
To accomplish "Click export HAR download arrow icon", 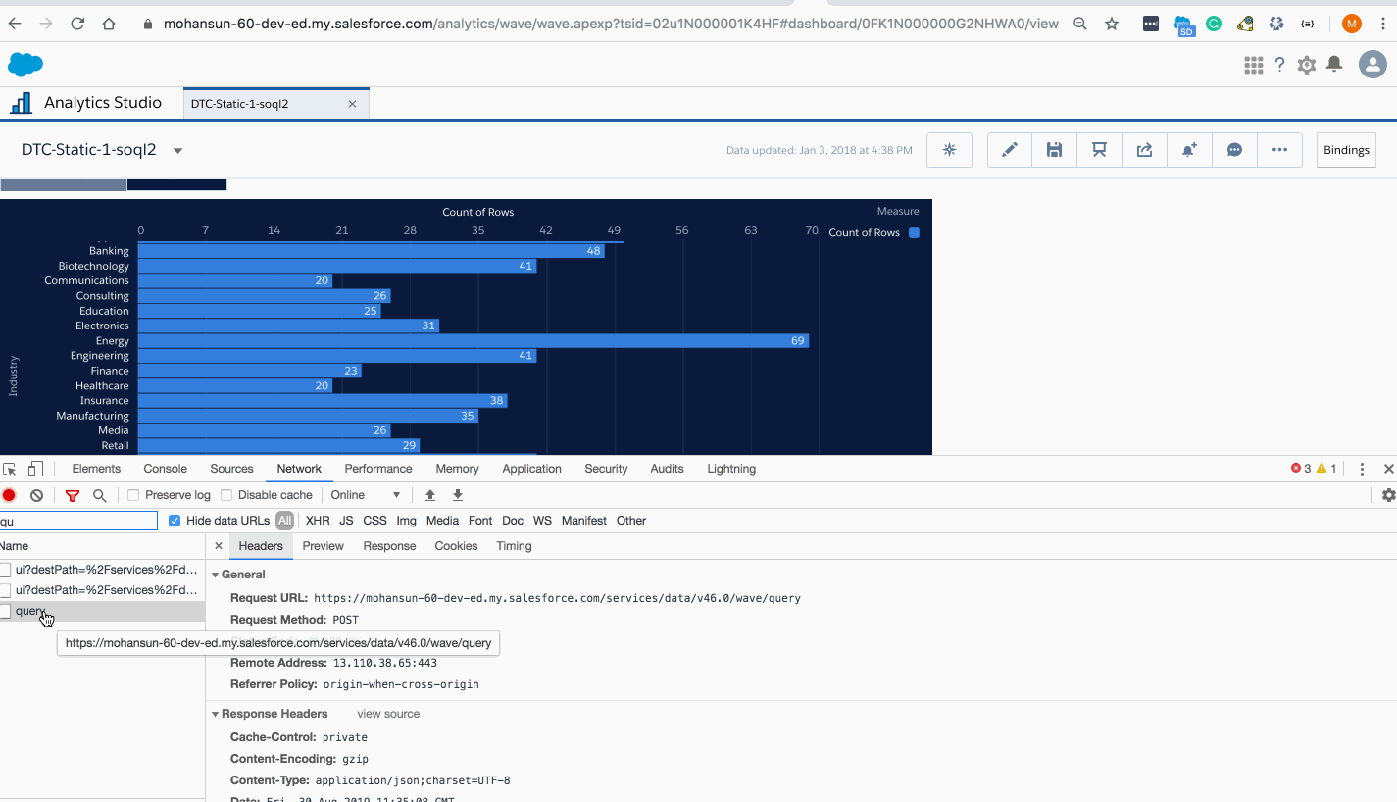I will pyautogui.click(x=458, y=495).
